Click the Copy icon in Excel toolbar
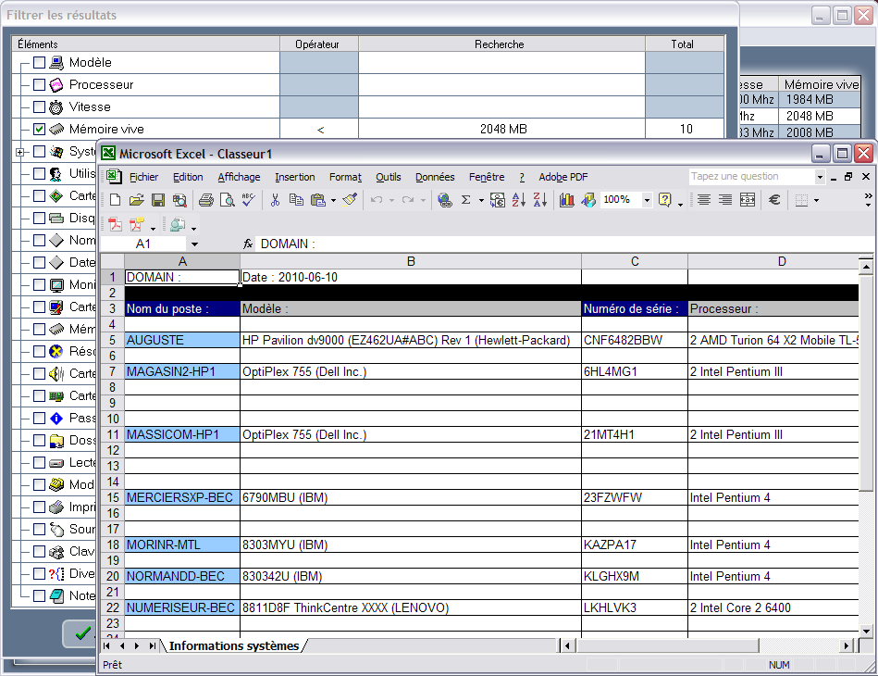Viewport: 878px width, 676px height. pyautogui.click(x=296, y=199)
